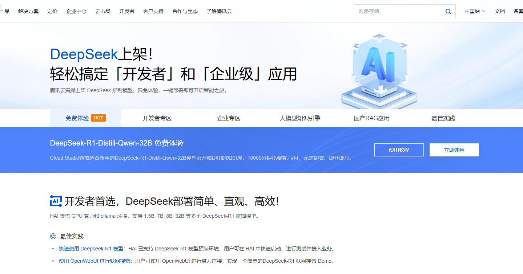Open the 客户支持 menu

click(153, 11)
